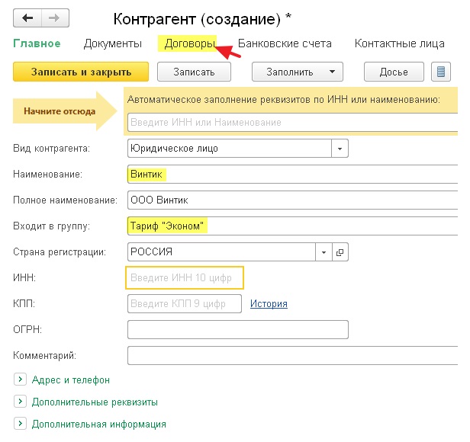Switch to the Документы tab
Viewport: 470px width, 442px height.
click(113, 43)
